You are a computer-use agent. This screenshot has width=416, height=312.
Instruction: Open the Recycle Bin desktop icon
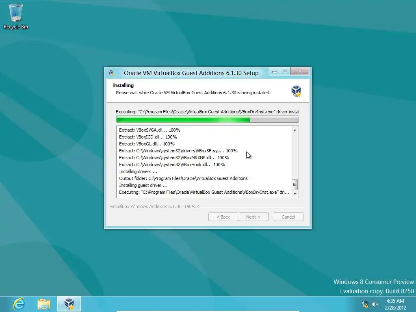[x=16, y=16]
